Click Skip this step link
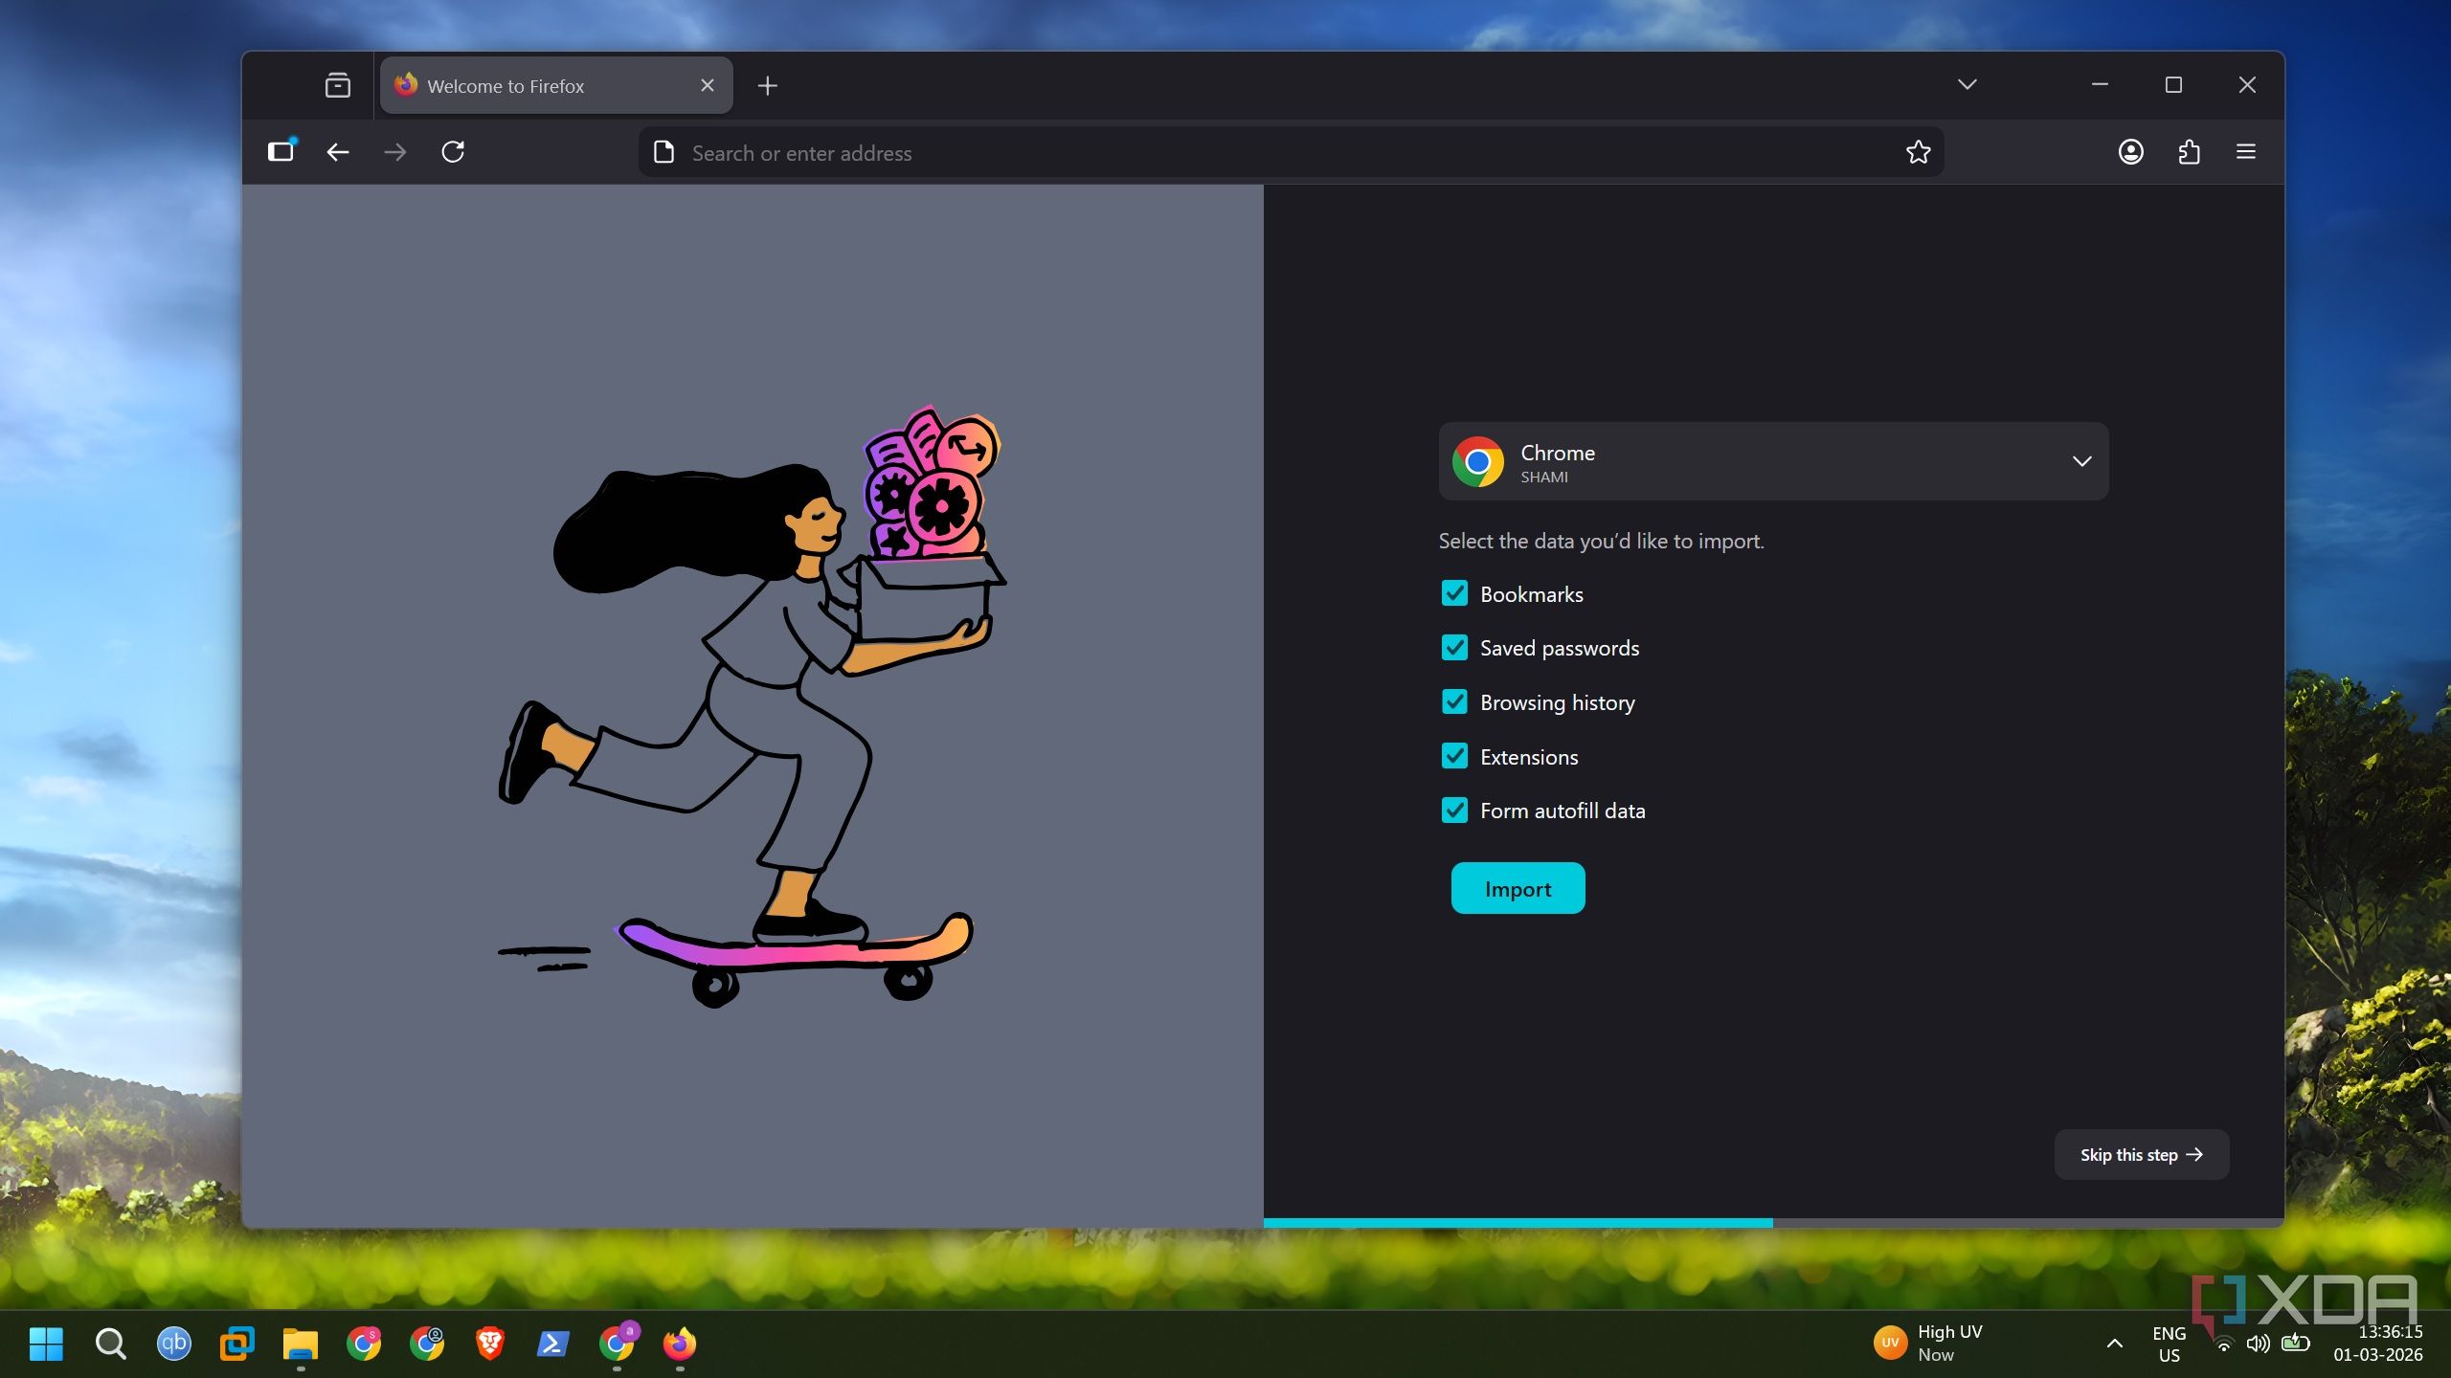The height and width of the screenshot is (1378, 2451). [x=2141, y=1154]
